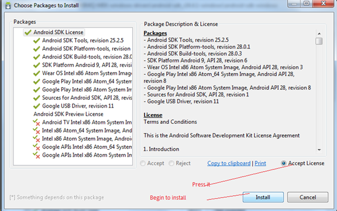Click the check icon next to Wear OS Intel x86

coord(36,74)
